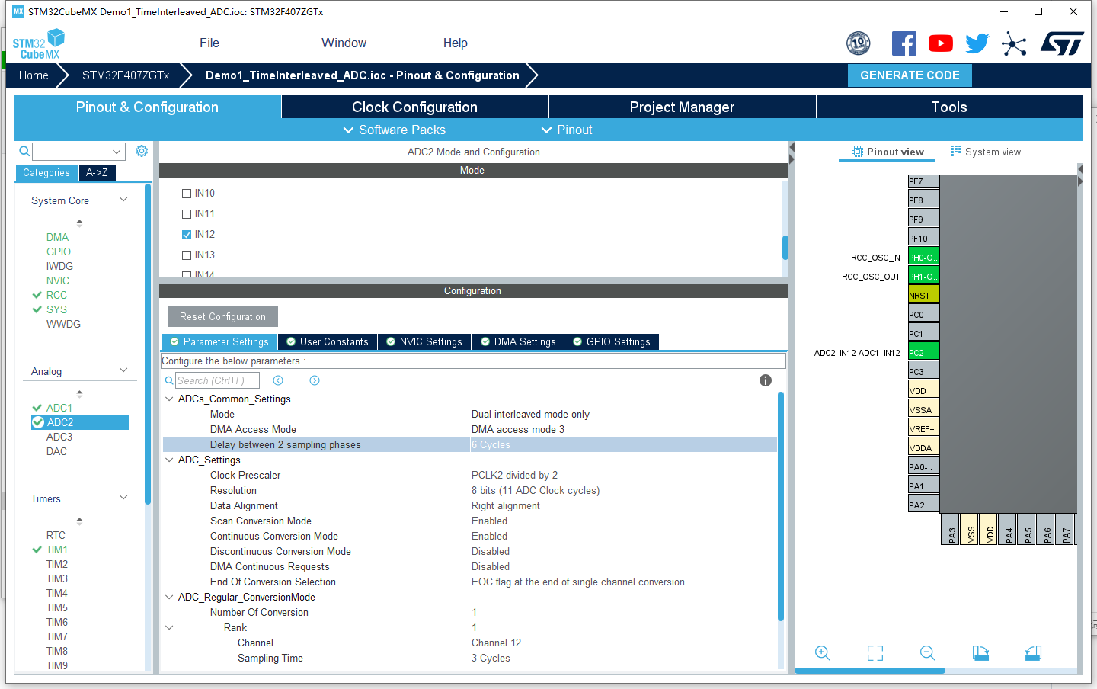Screen dimensions: 1097x689
Task: Open the User Constants tab
Action: point(328,341)
